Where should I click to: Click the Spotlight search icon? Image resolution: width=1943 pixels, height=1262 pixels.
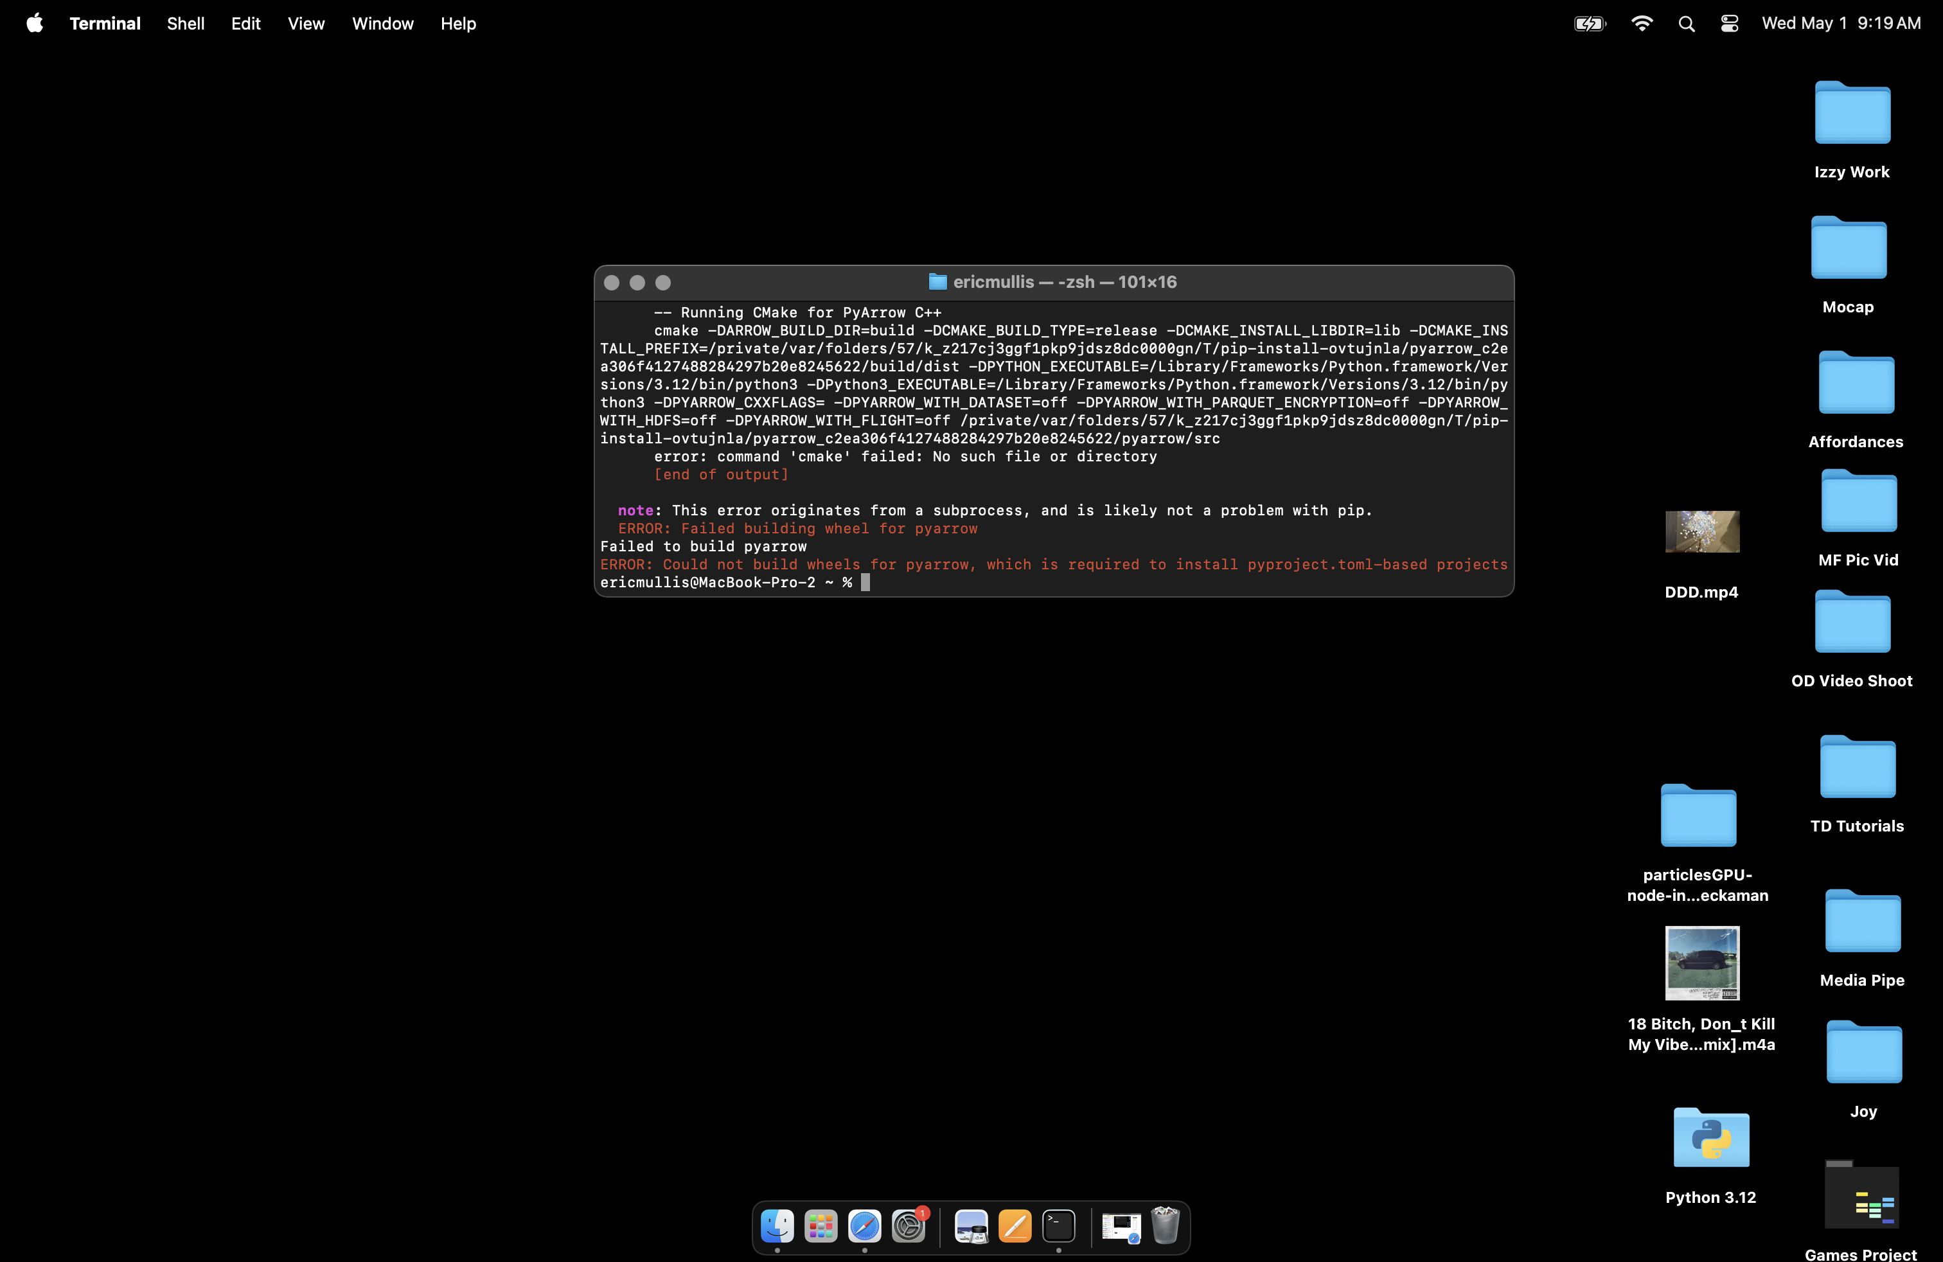coord(1687,24)
